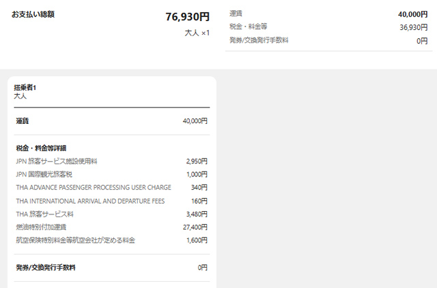Select the 160円 fee amount
This screenshot has width=437, height=288.
(199, 201)
